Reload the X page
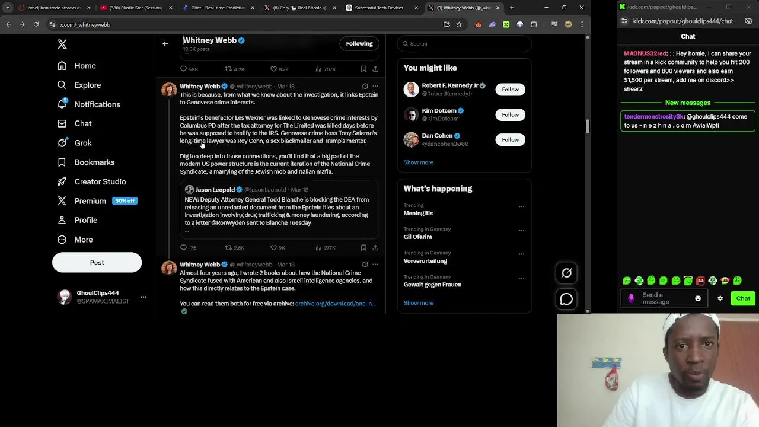The image size is (759, 427). coord(36,24)
